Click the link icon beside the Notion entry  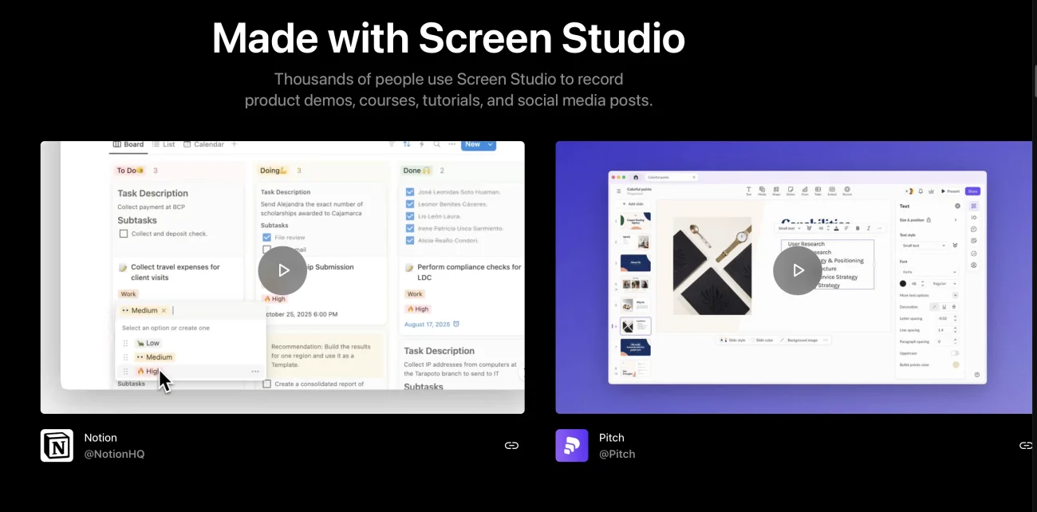click(511, 446)
